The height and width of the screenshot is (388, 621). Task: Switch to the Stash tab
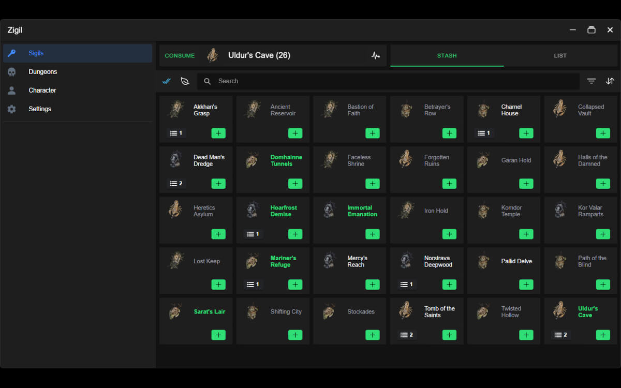point(447,55)
